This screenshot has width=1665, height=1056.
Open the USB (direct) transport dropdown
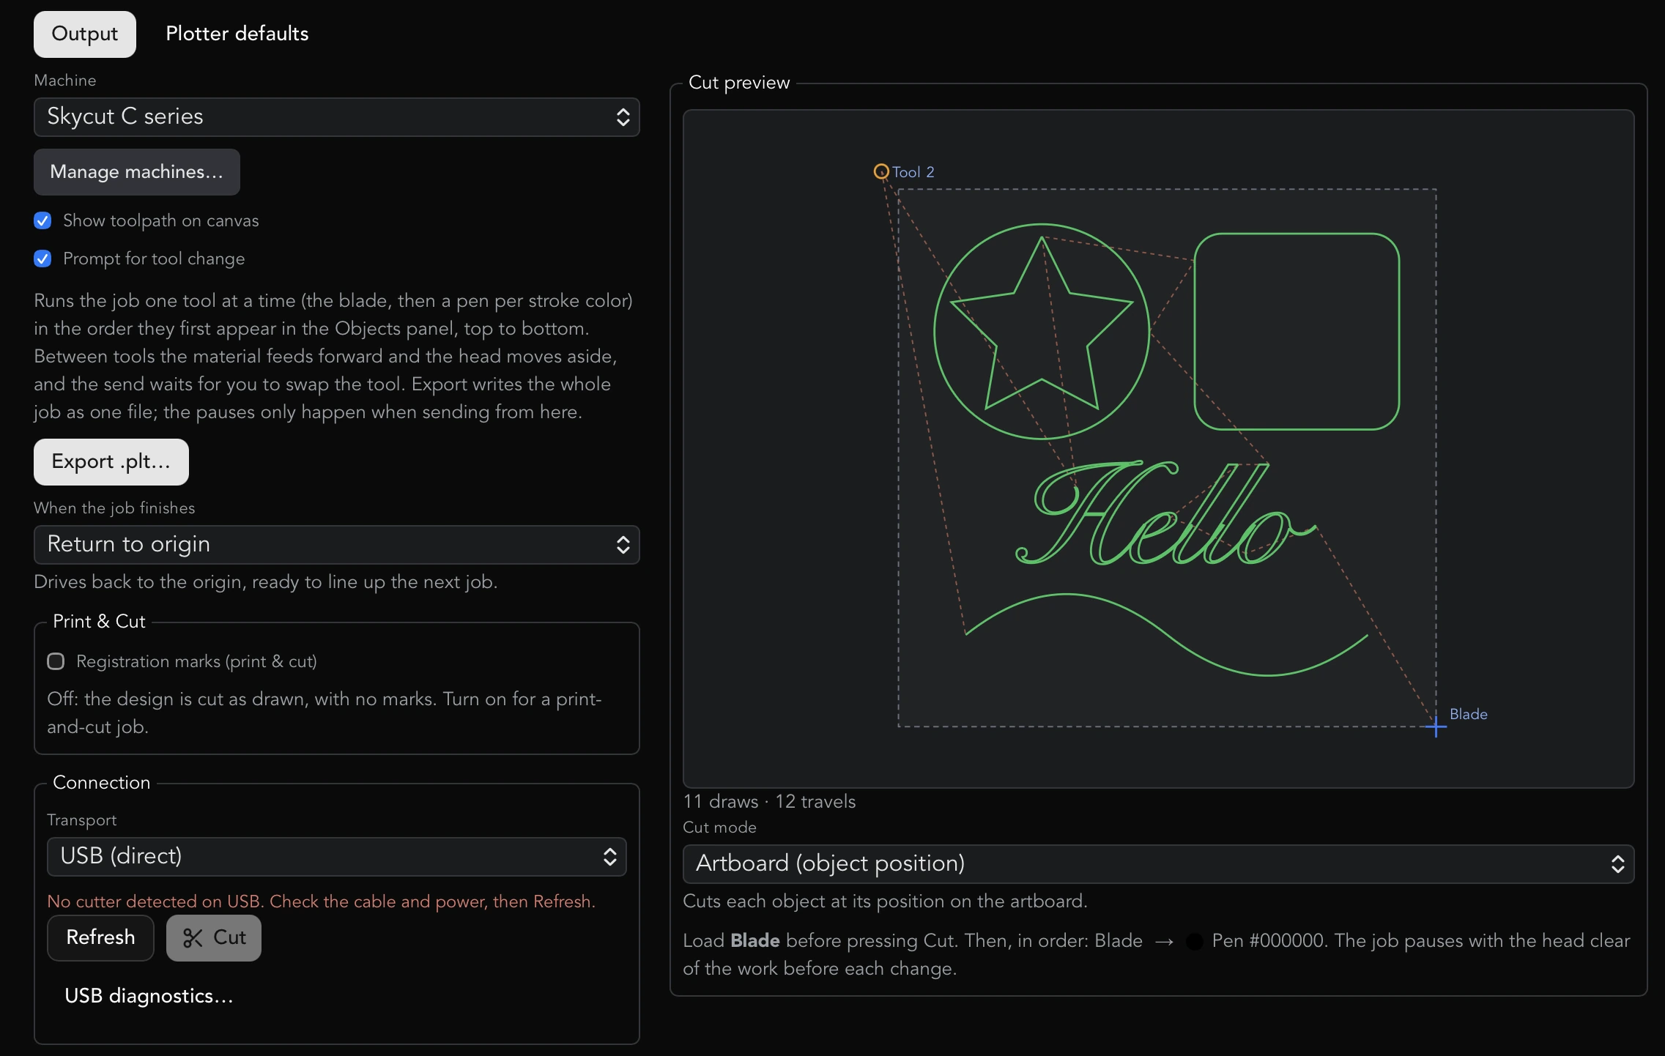pyautogui.click(x=336, y=857)
